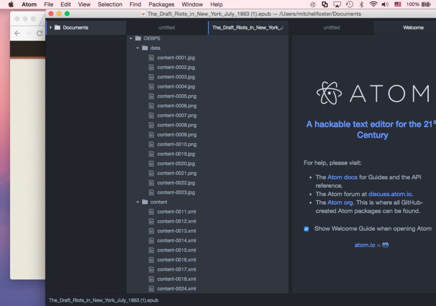Click the US flag input source icon
The height and width of the screenshot is (306, 436).
pos(398,4)
